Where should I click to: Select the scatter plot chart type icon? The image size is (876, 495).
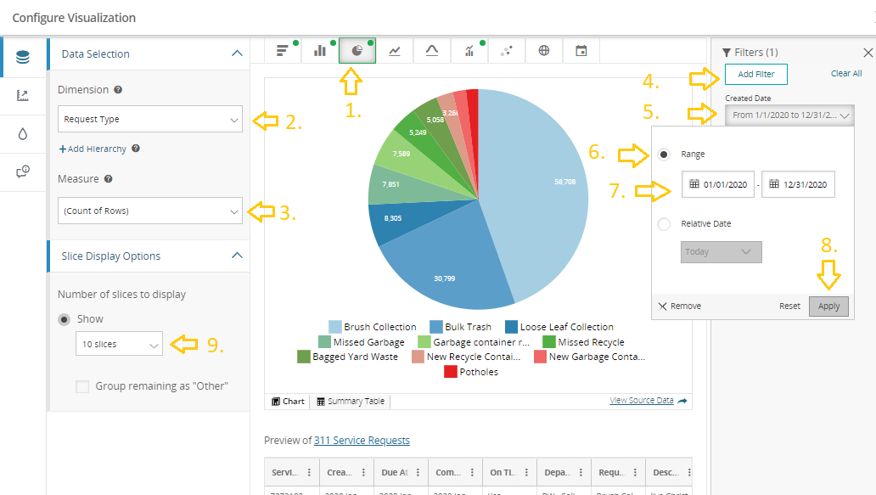pos(507,51)
